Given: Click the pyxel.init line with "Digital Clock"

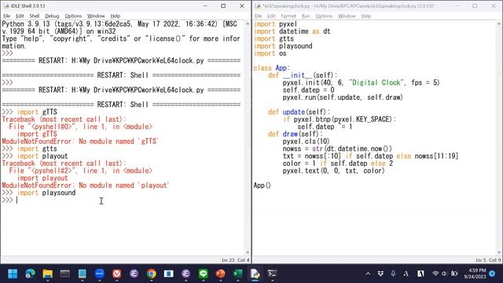Looking at the screenshot, I should (x=361, y=83).
